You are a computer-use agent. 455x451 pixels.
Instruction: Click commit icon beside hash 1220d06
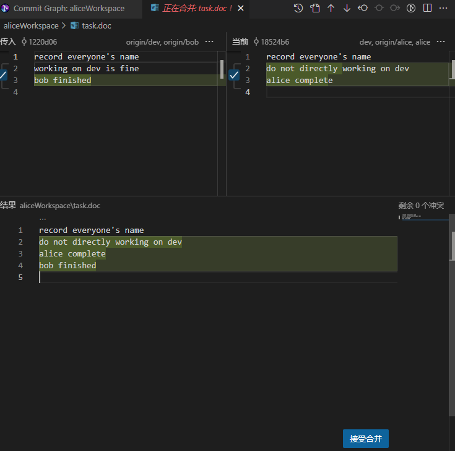[24, 42]
